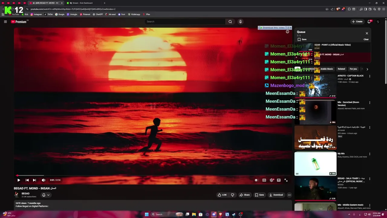Open the Pinterest bookmark
387x218 pixels.
pos(85,14)
